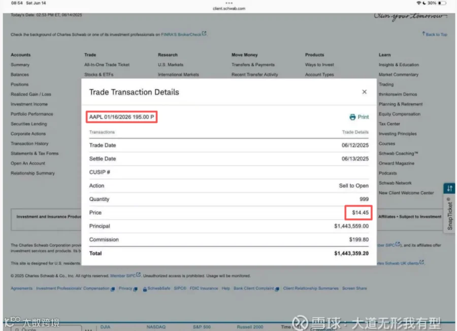
Task: Open Bank Client Complaint footer link
Action: [256, 288]
